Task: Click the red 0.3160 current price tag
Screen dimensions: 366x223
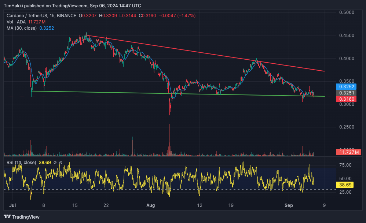Action: tap(346, 99)
